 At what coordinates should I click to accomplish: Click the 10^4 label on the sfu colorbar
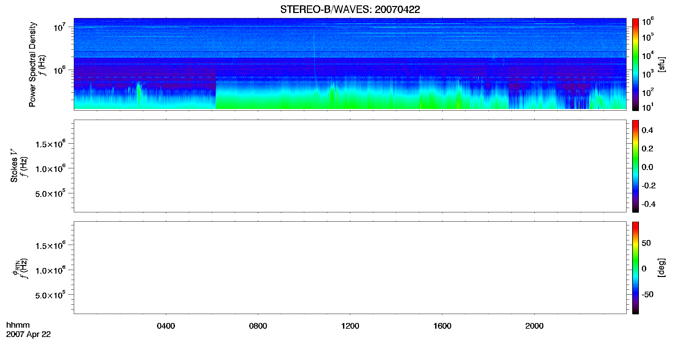648,56
